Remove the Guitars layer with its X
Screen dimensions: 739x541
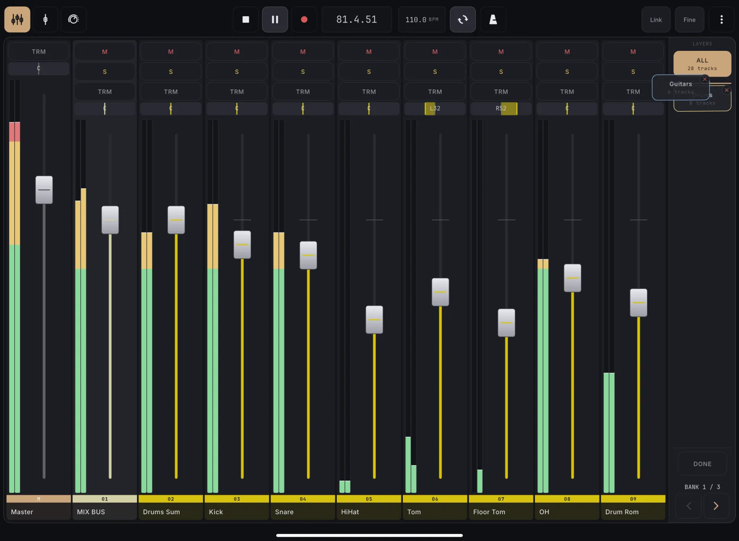point(705,79)
